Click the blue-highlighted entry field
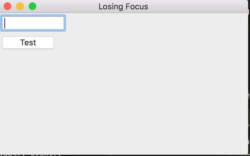 click(33, 23)
